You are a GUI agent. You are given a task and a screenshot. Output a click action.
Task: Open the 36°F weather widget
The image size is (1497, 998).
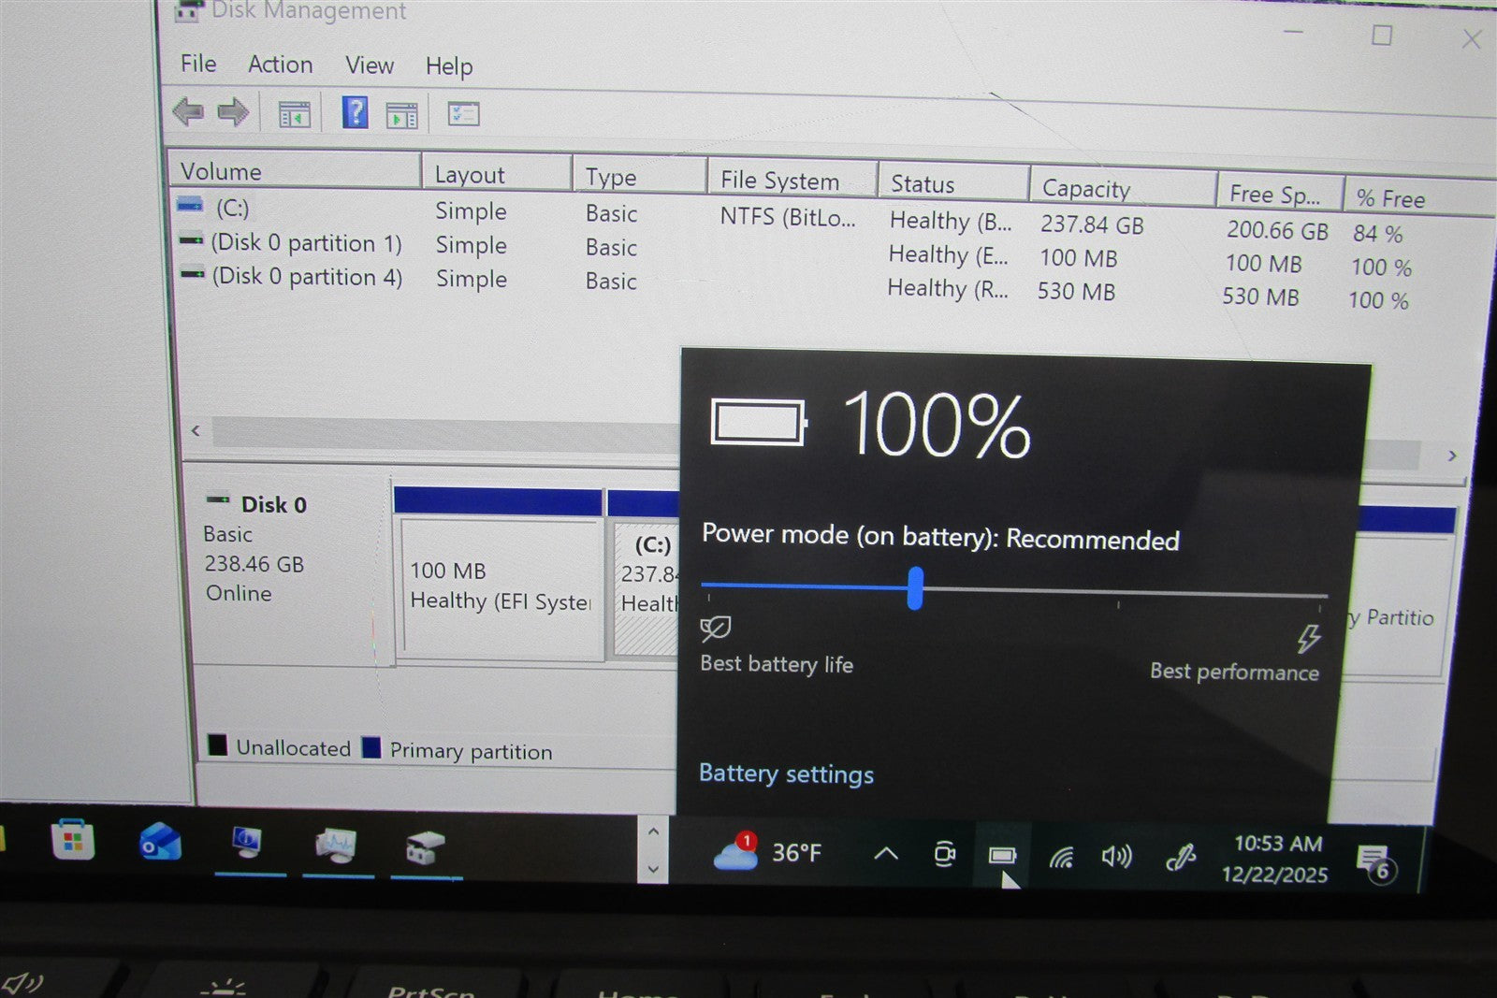(x=769, y=852)
